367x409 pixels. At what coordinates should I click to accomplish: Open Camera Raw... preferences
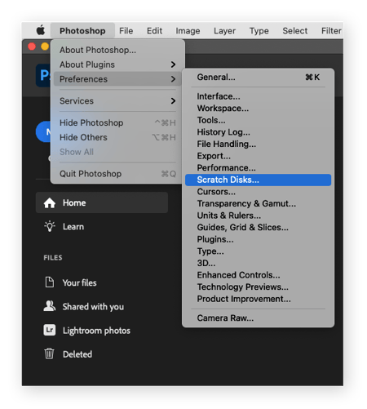[258, 318]
